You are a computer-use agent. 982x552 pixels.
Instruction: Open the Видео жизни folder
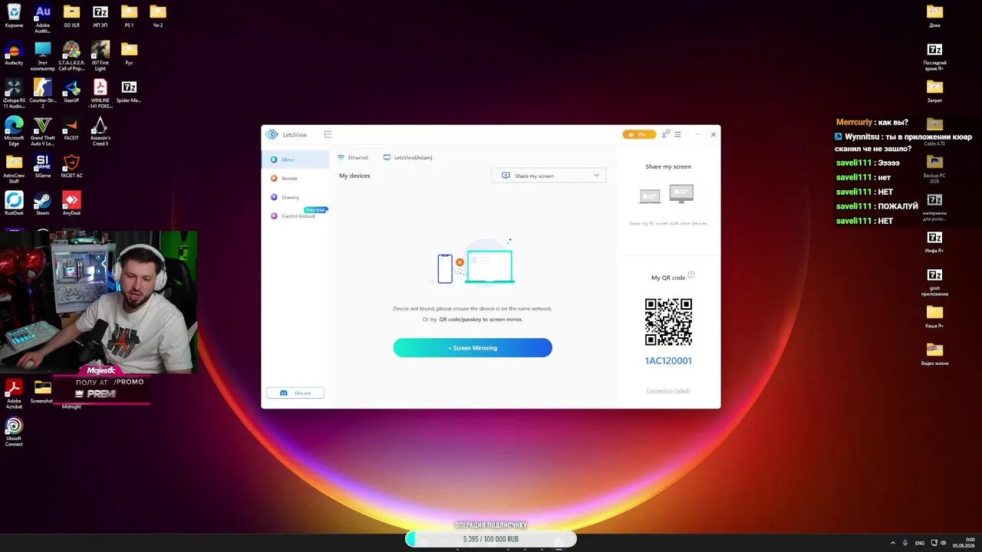pyautogui.click(x=934, y=353)
